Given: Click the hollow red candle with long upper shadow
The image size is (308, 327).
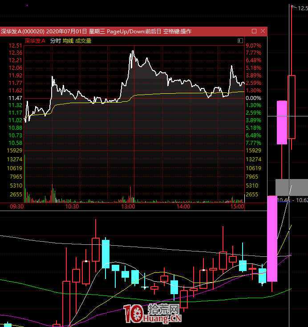Looking at the screenshot, I should coord(292,107).
